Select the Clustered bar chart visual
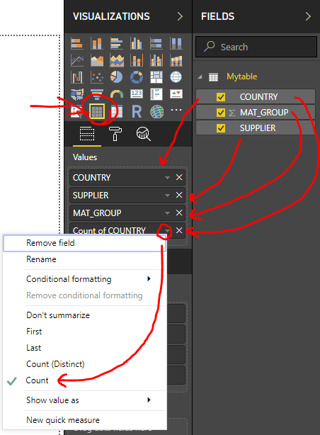 click(117, 43)
